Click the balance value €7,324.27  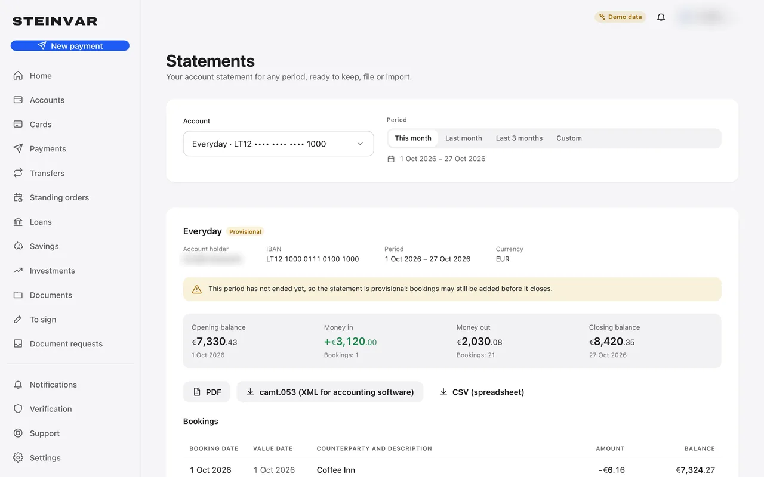(695, 470)
